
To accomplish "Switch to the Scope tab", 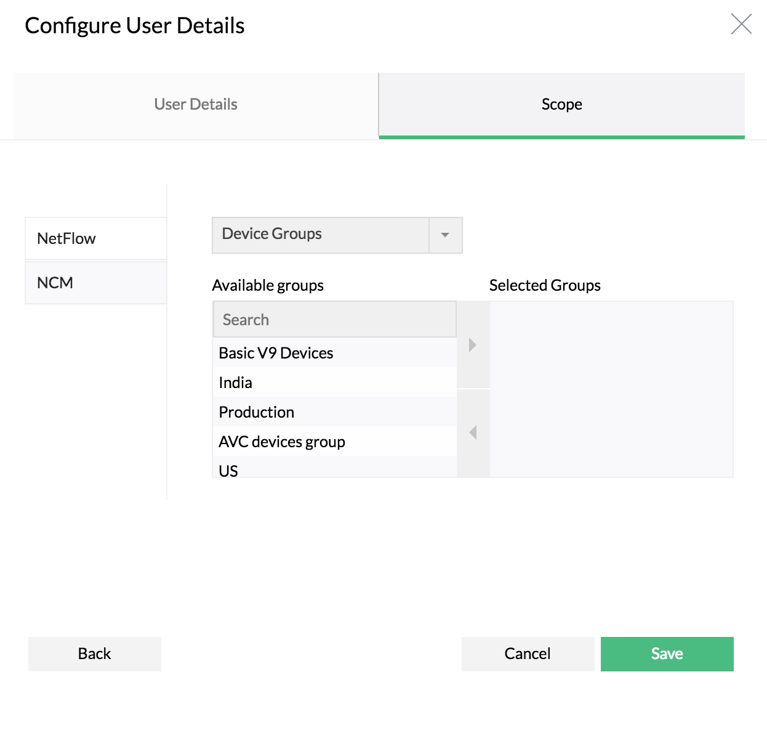I will point(561,104).
